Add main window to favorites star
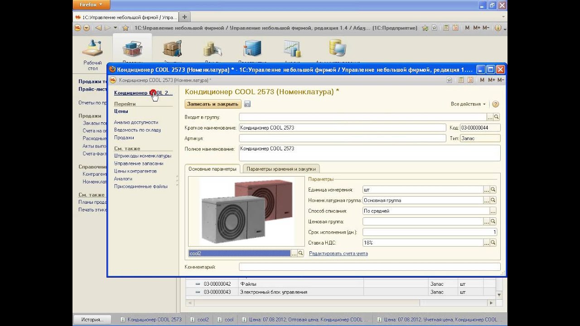 425,28
